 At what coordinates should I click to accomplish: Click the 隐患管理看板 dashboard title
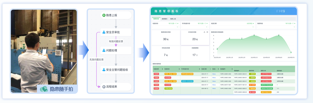click(166, 11)
